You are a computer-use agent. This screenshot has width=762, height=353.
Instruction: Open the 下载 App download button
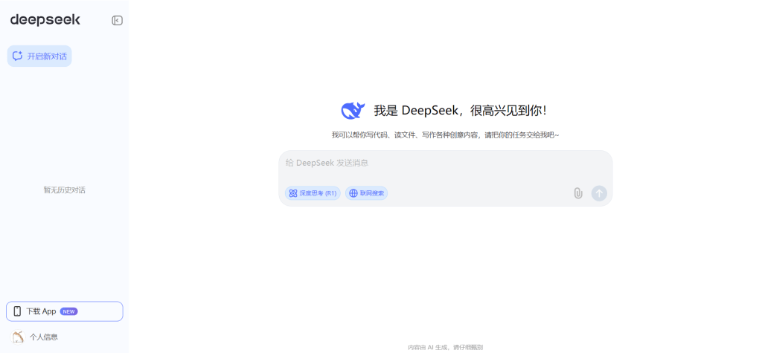(x=65, y=311)
